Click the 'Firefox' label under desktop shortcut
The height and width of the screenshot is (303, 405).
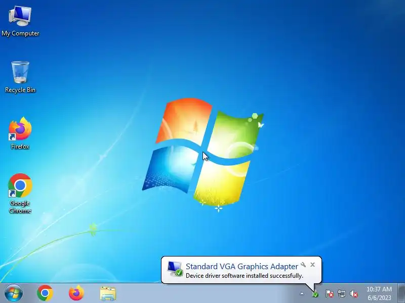20,146
